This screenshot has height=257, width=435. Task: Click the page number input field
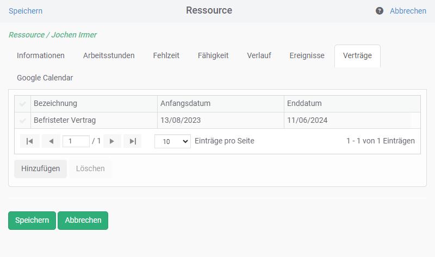pos(76,141)
